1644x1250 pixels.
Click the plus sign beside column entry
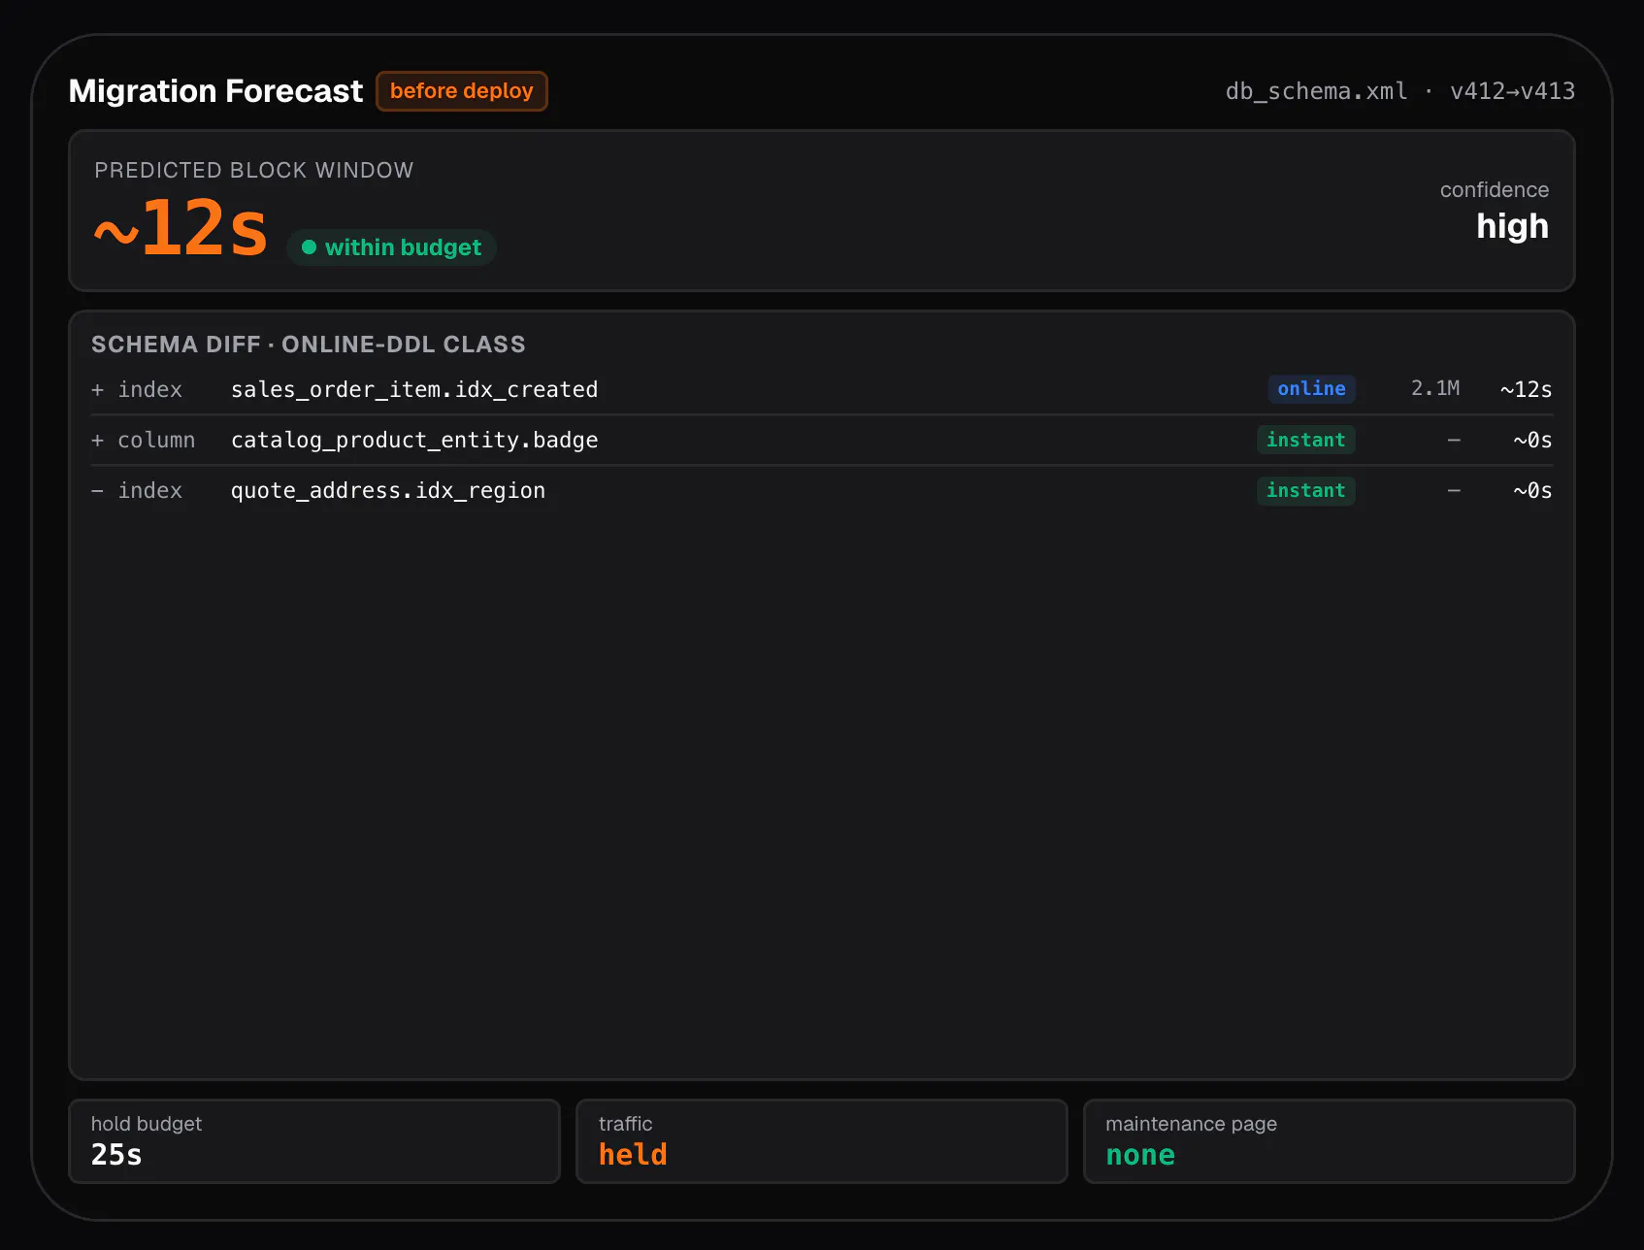97,440
